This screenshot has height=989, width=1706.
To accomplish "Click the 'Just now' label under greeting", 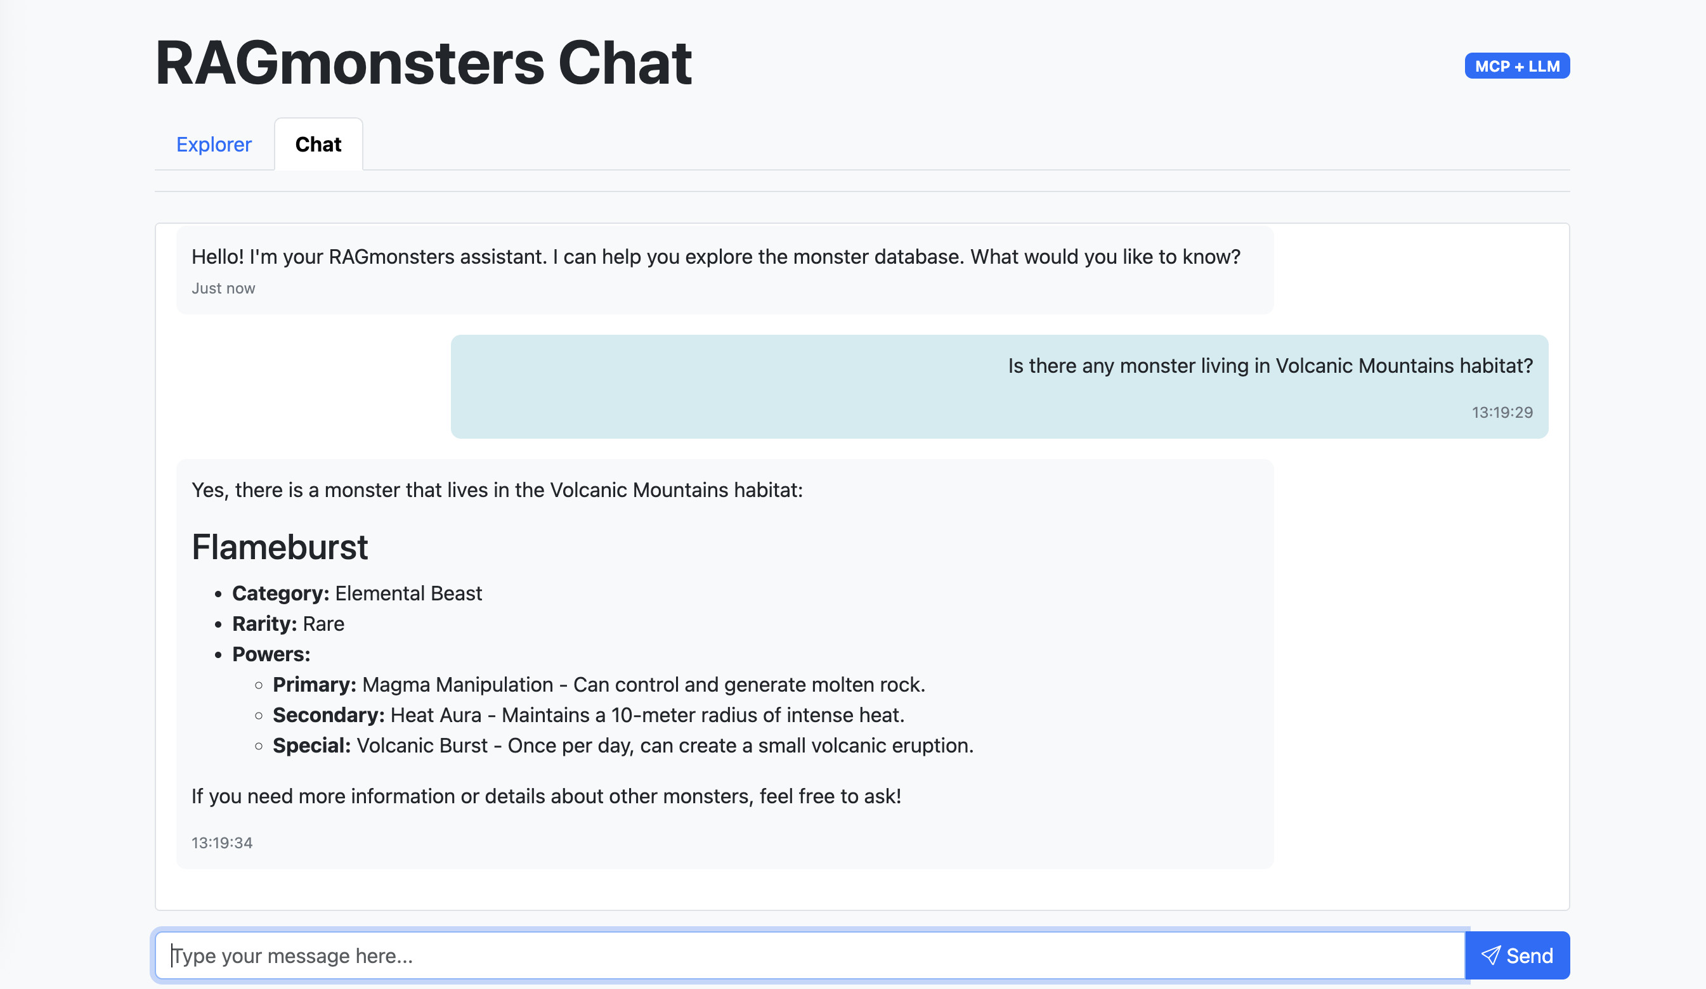I will [223, 288].
